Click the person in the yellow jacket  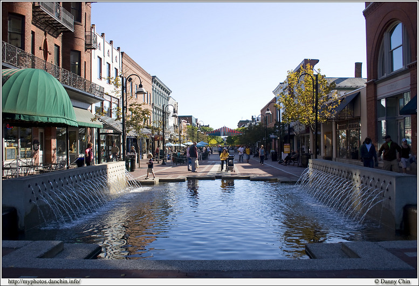tap(223, 159)
